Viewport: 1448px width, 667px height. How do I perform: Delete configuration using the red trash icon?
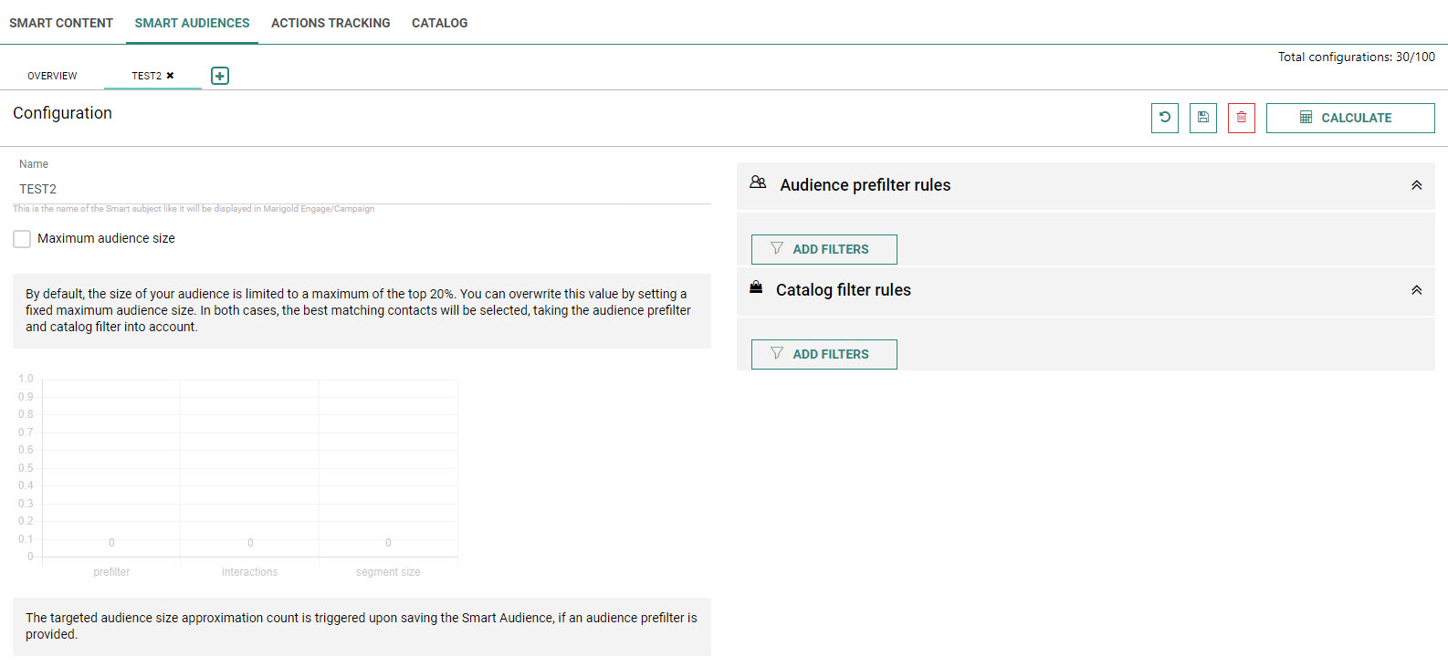pyautogui.click(x=1242, y=118)
